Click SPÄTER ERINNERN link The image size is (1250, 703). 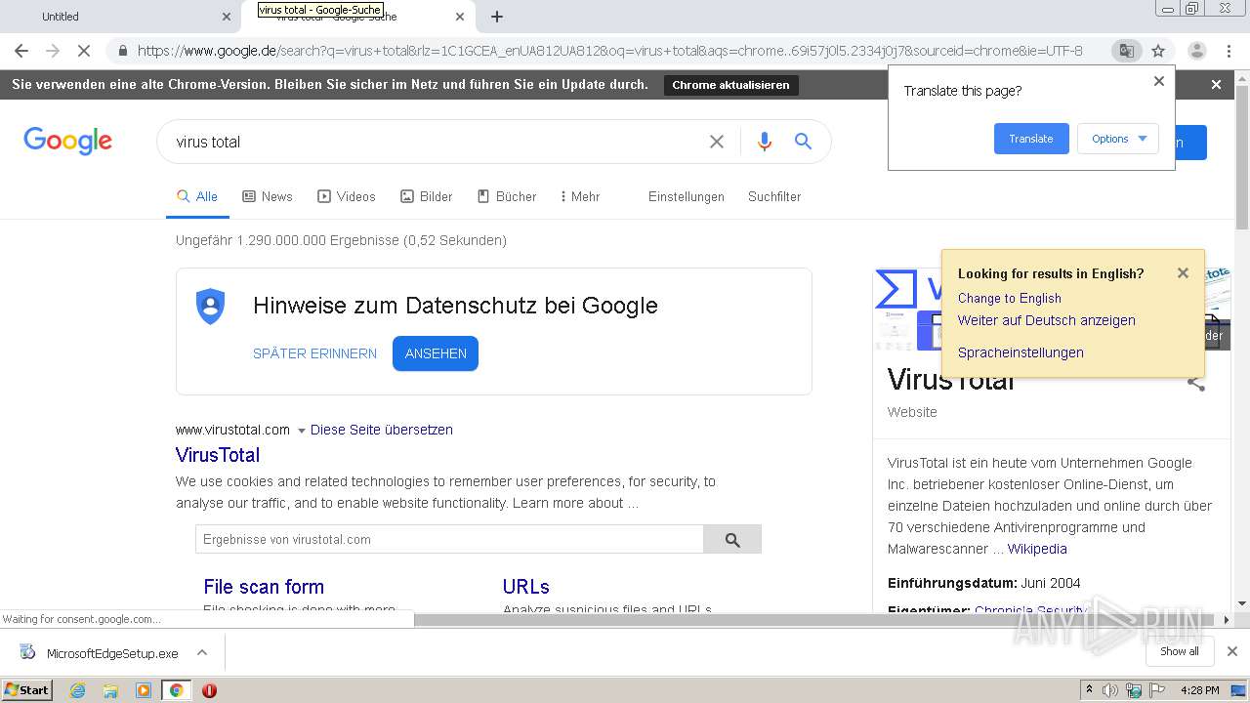click(314, 353)
